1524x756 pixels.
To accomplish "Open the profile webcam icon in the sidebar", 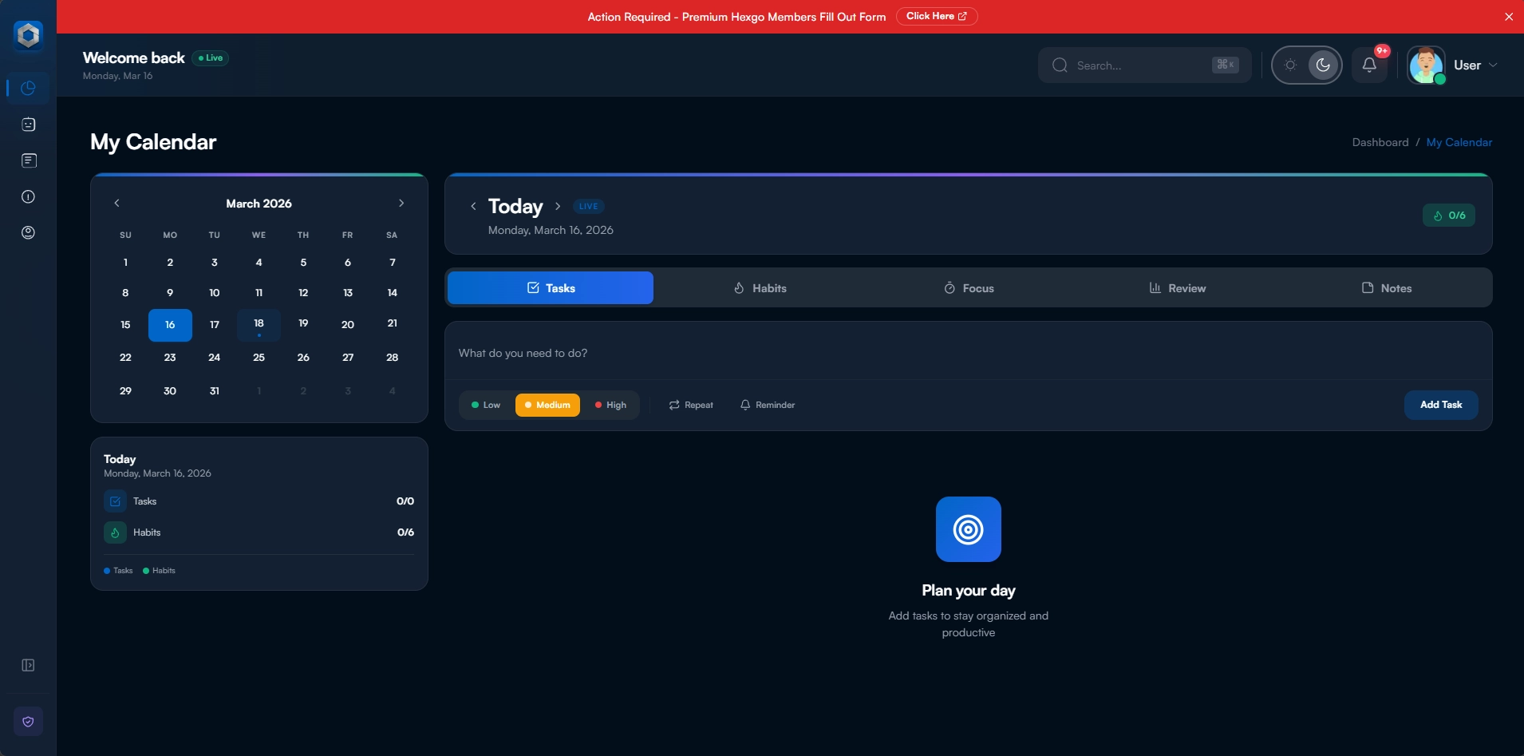I will click(29, 233).
